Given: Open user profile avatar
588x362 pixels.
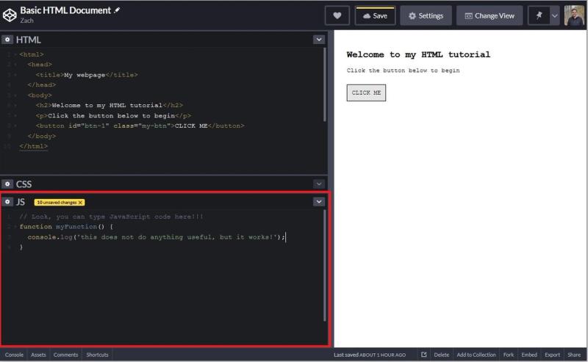Looking at the screenshot, I should coord(574,15).
